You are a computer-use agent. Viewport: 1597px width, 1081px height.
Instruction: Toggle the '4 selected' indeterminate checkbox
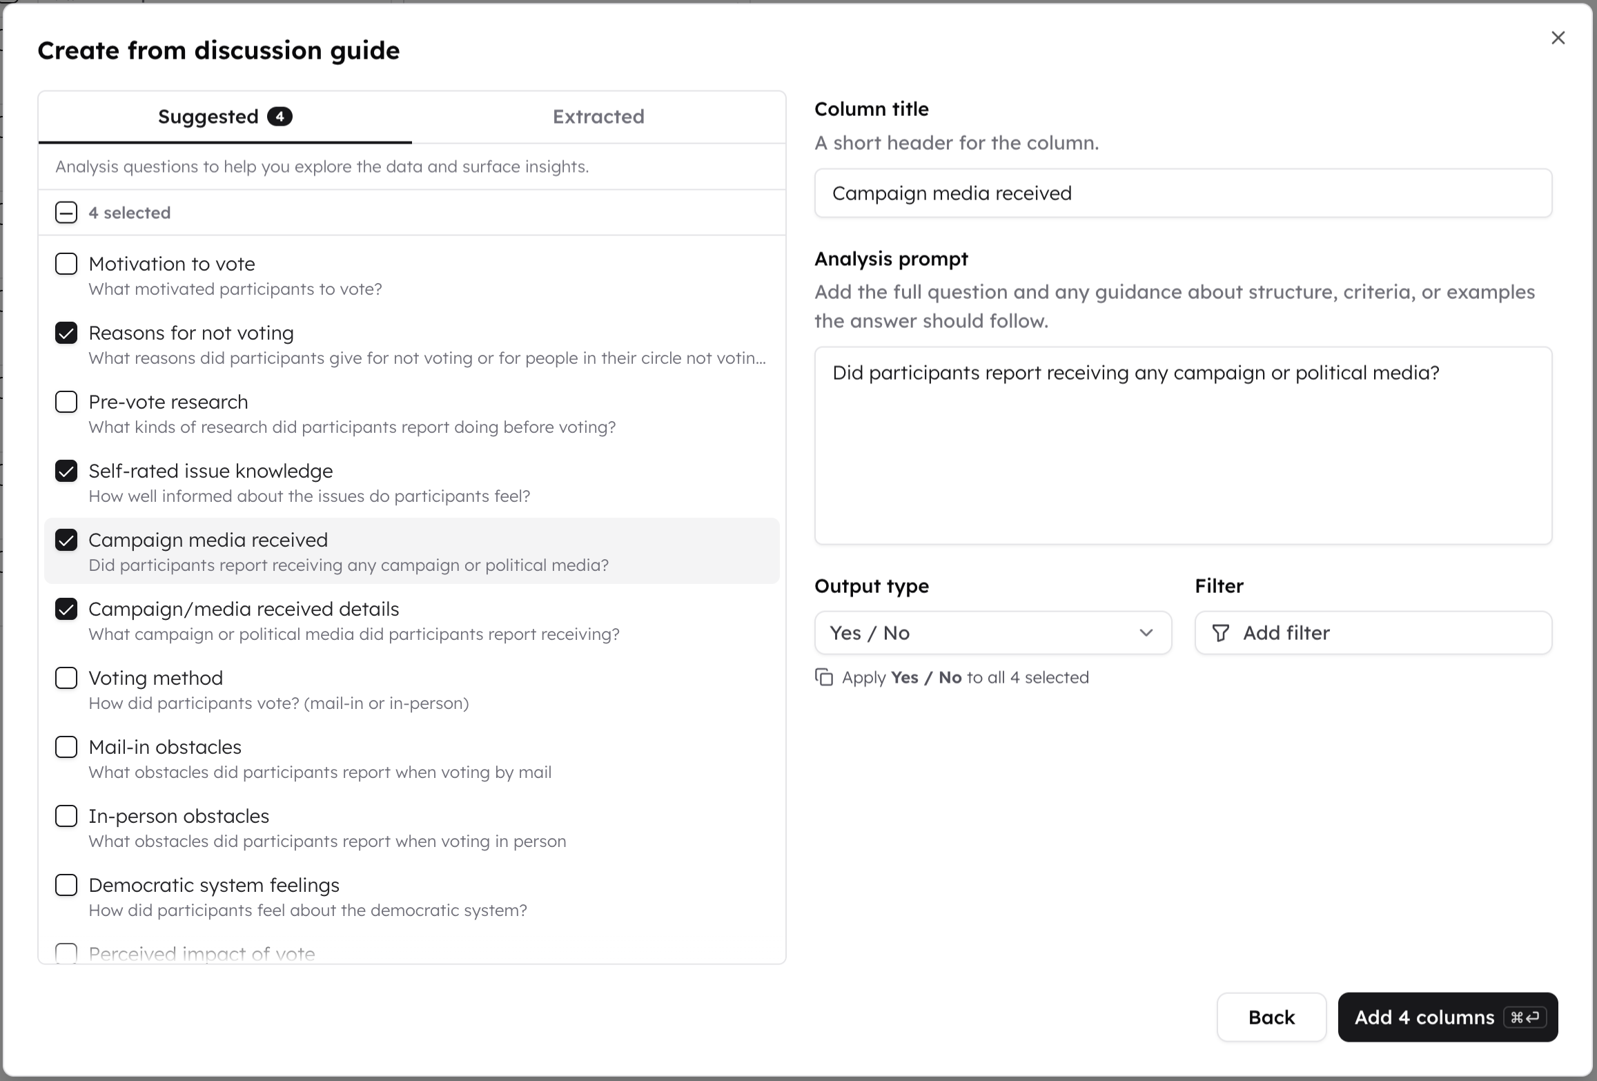point(66,213)
